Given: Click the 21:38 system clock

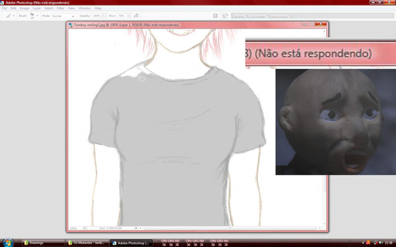Looking at the screenshot, I should [389, 243].
